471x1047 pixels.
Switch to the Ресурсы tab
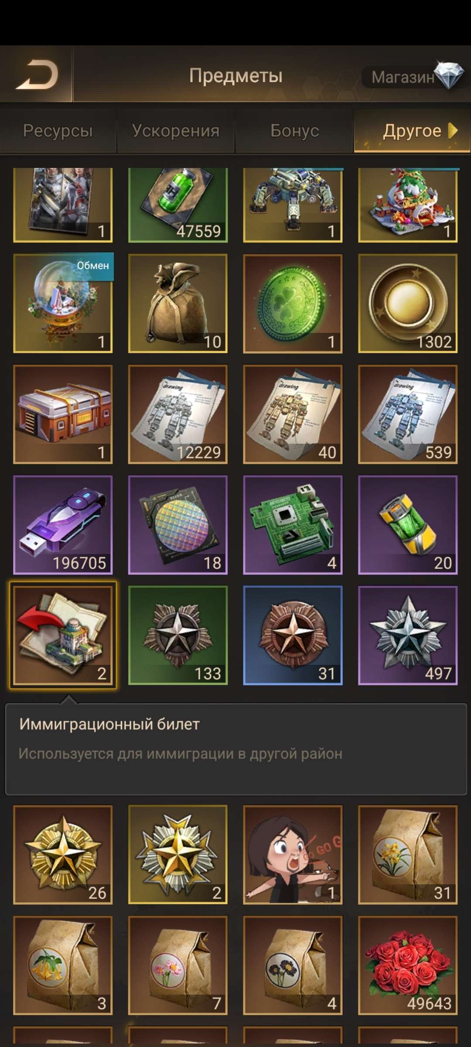point(58,131)
